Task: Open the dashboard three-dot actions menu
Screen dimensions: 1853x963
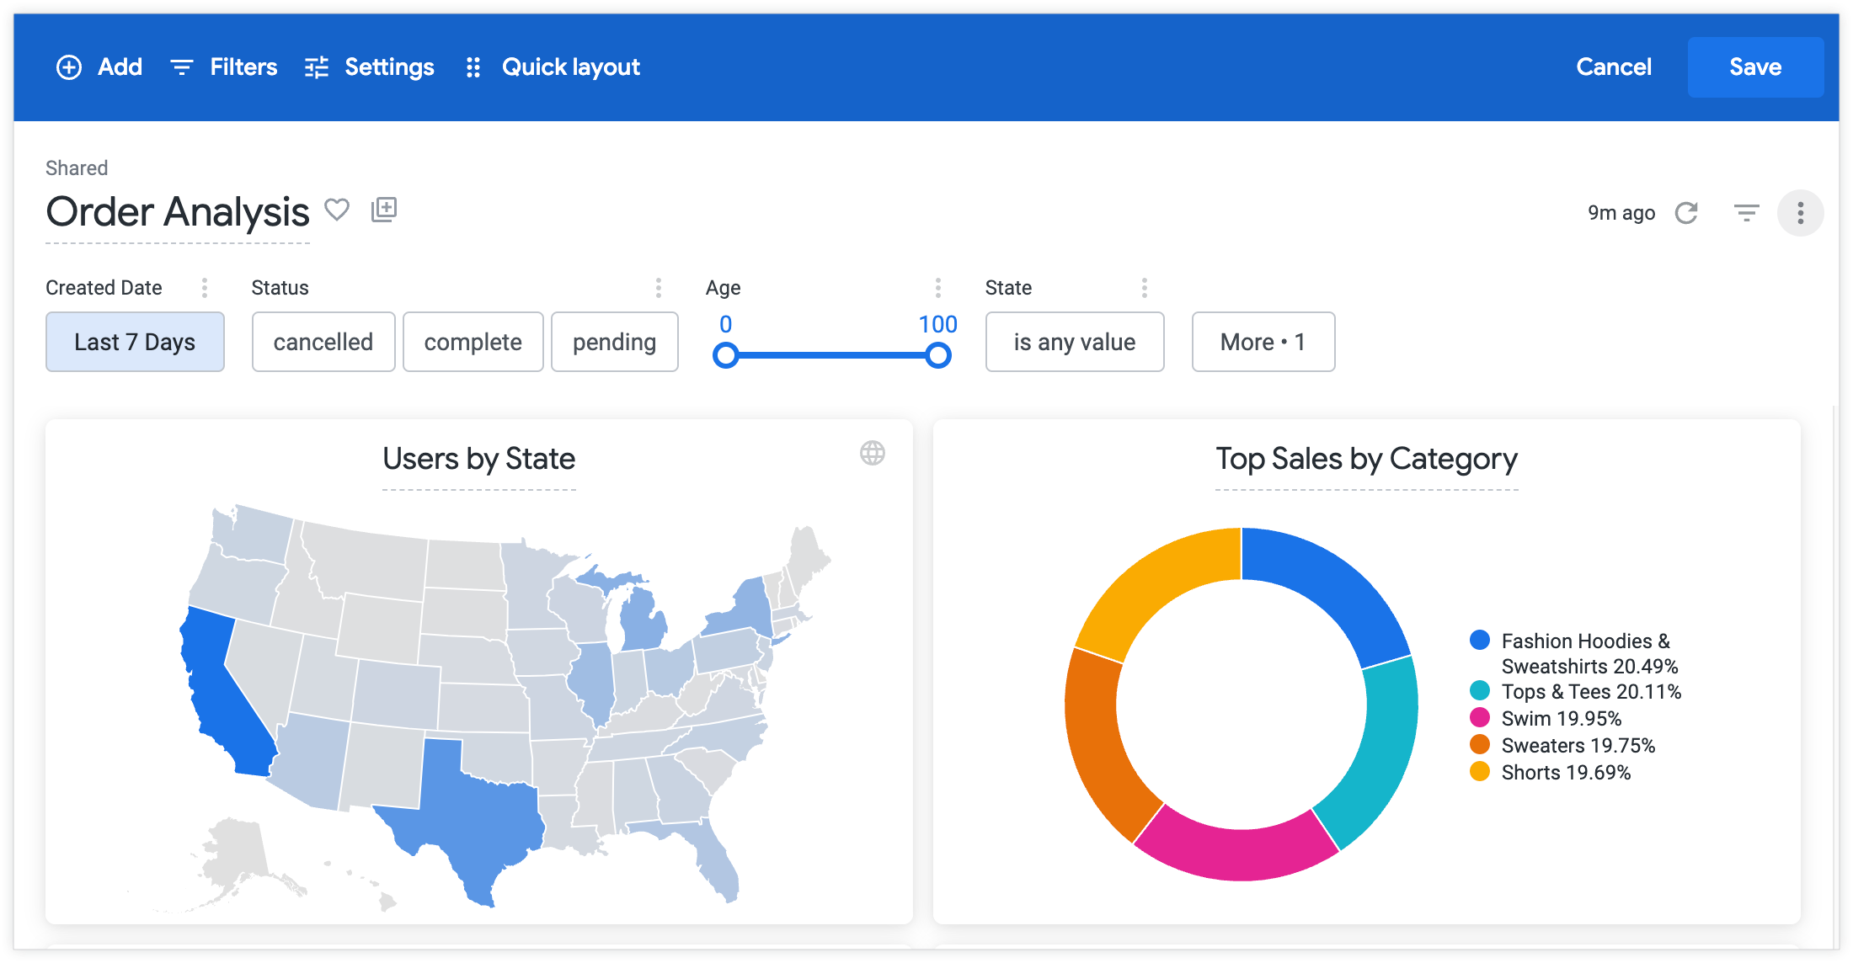Action: click(1800, 213)
